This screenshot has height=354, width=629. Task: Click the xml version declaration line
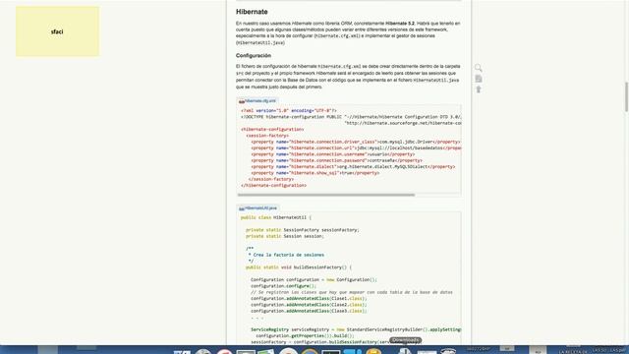(x=289, y=111)
